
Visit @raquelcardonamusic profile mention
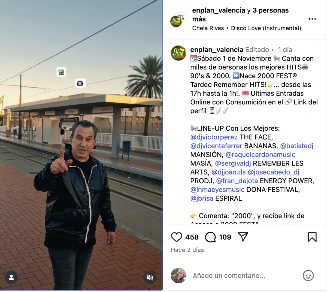tap(261, 155)
